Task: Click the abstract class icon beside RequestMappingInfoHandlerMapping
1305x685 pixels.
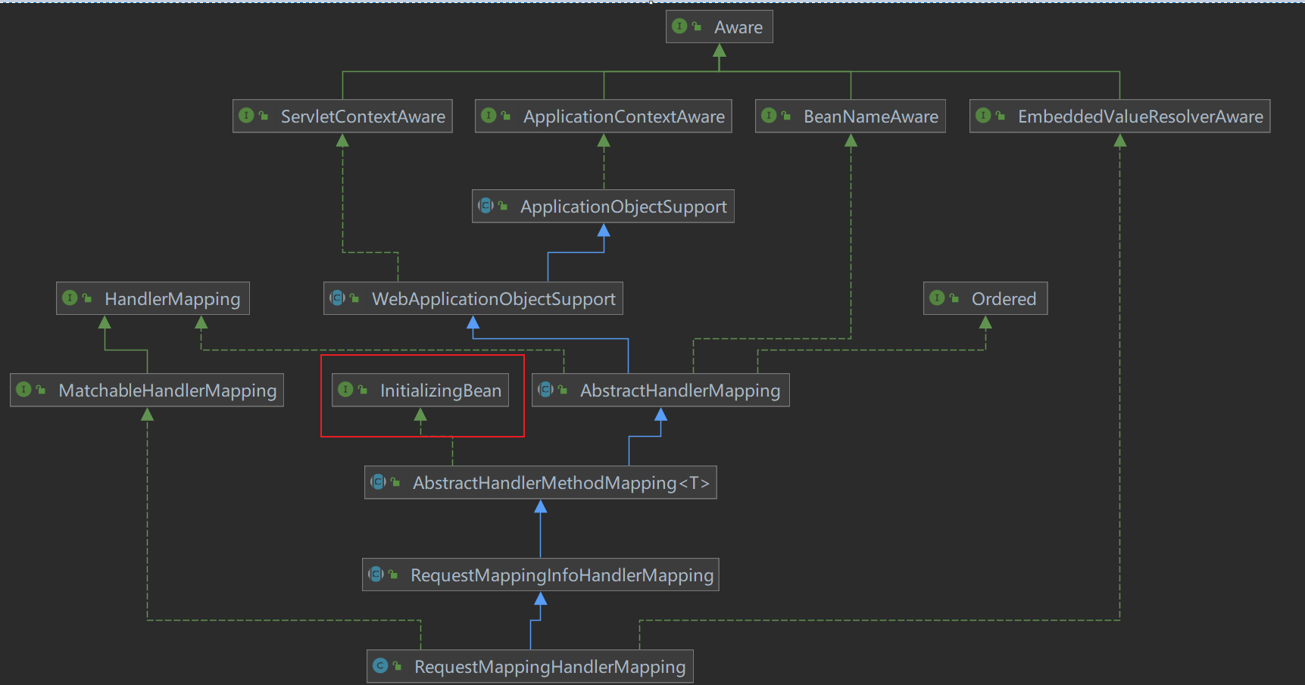Action: coord(376,574)
